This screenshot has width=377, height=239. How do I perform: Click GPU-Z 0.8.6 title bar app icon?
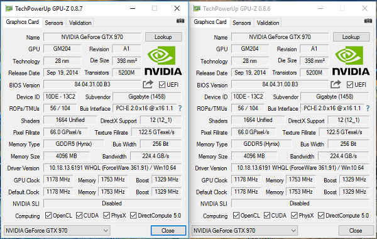tap(197, 9)
